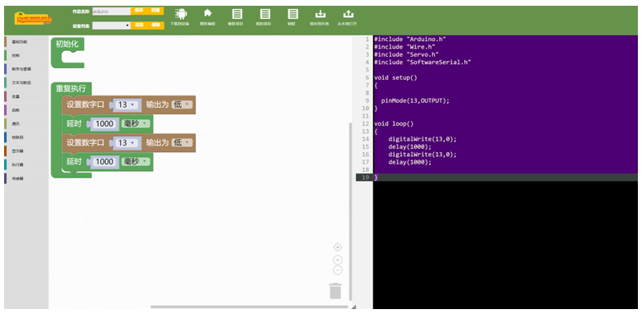Zoom in the block workspace
Image resolution: width=642 pixels, height=314 pixels.
point(337,260)
